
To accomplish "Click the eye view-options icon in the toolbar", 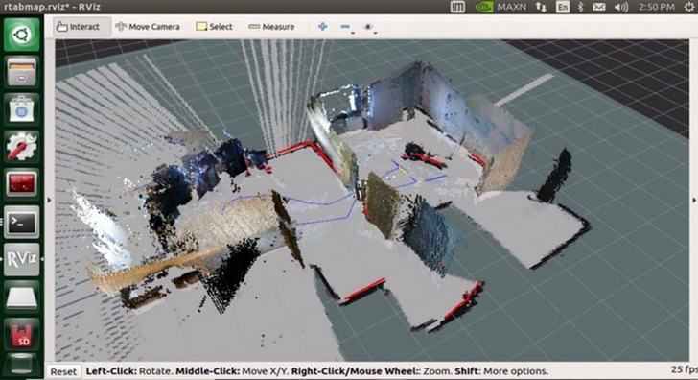I will point(368,27).
